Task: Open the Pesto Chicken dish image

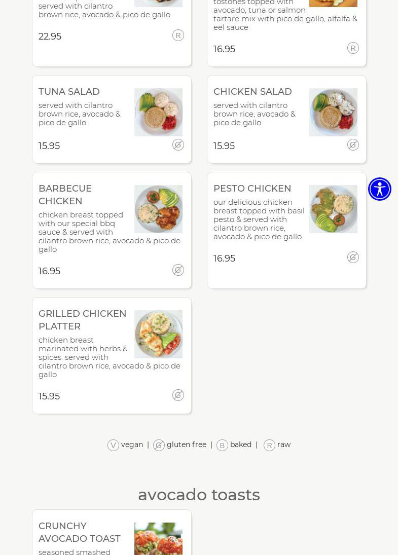Action: click(x=333, y=209)
